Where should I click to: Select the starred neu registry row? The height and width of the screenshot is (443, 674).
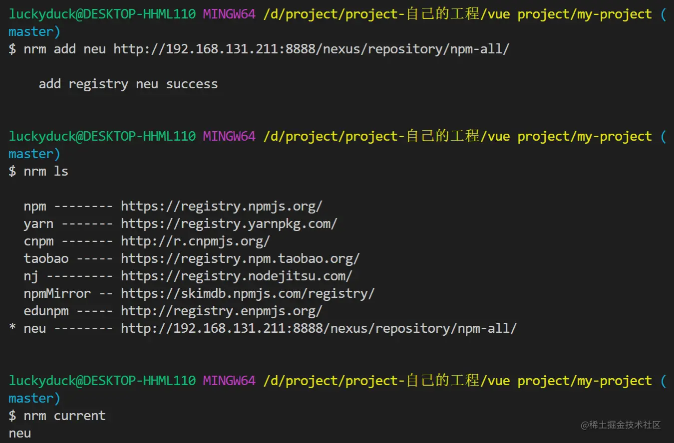[x=263, y=328]
